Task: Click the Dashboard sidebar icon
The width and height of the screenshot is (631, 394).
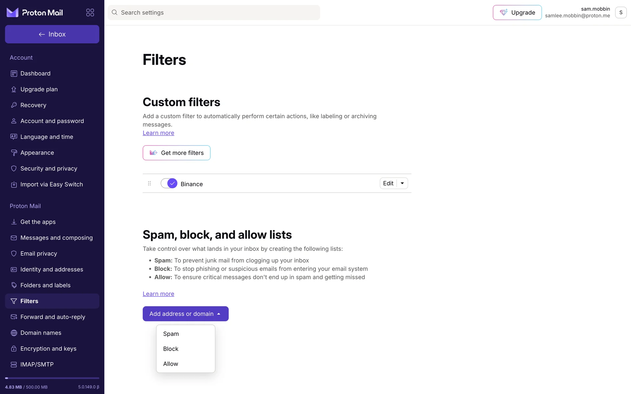Action: point(14,74)
